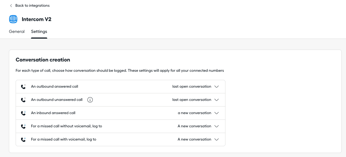This screenshot has width=346, height=157.
Task: Expand the outbound answered call chevron
Action: point(216,87)
